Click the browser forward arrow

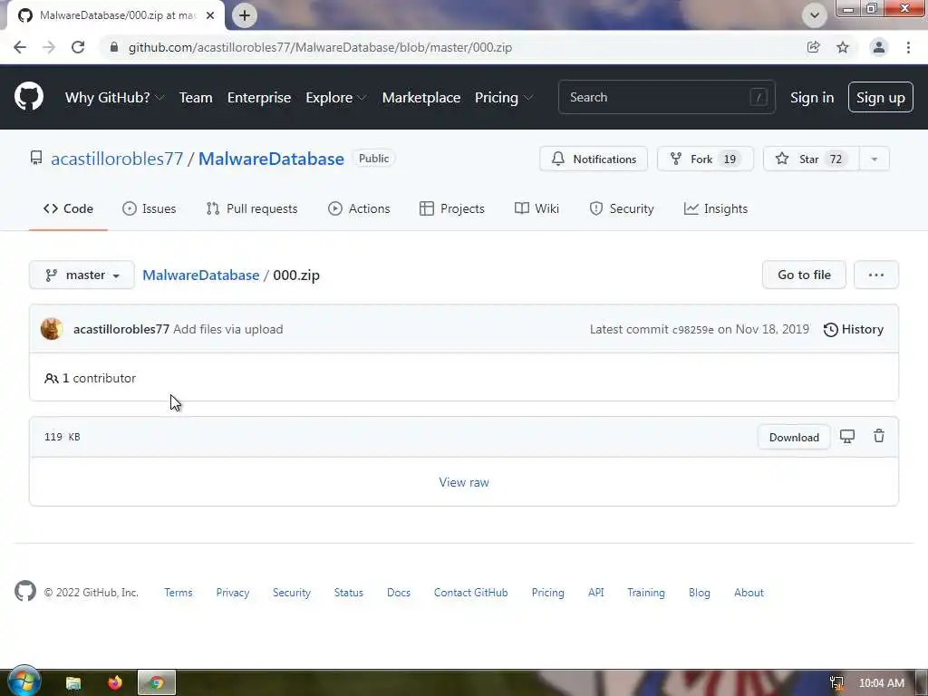[49, 47]
